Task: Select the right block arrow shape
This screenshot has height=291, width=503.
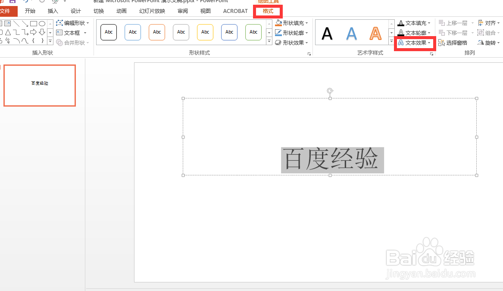Action: [33, 32]
